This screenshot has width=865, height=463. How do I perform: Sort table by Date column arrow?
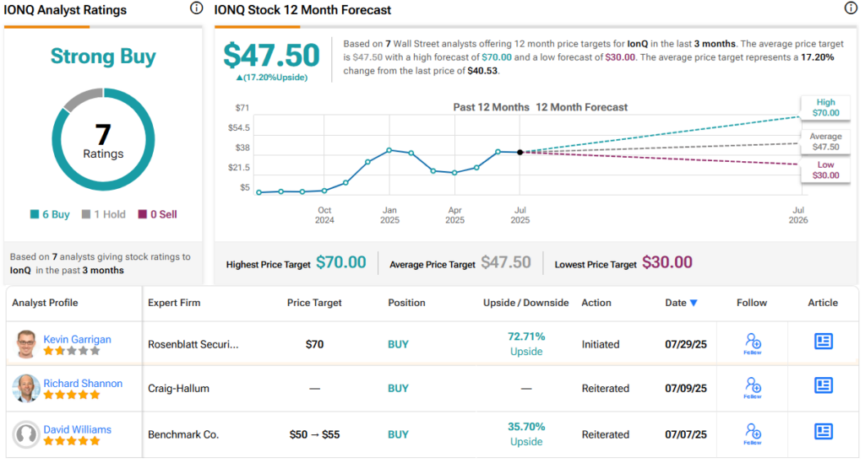(x=694, y=303)
